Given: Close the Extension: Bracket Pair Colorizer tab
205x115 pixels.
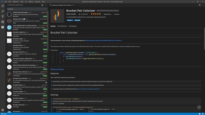Looking at the screenshot, I should coord(73,5).
